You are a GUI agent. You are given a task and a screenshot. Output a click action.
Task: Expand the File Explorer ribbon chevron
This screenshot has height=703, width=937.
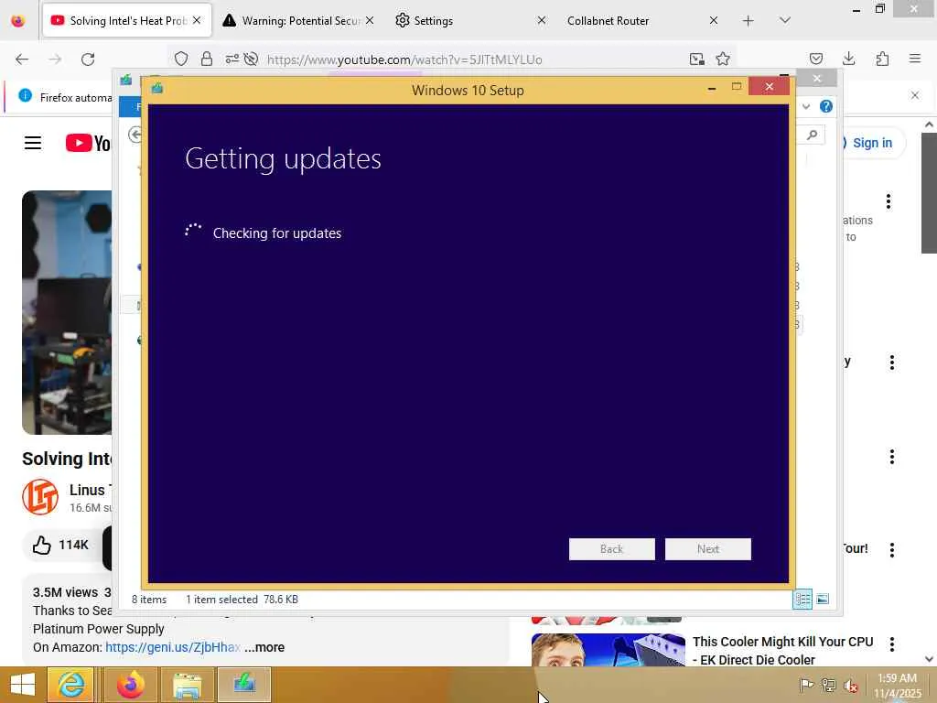[806, 106]
